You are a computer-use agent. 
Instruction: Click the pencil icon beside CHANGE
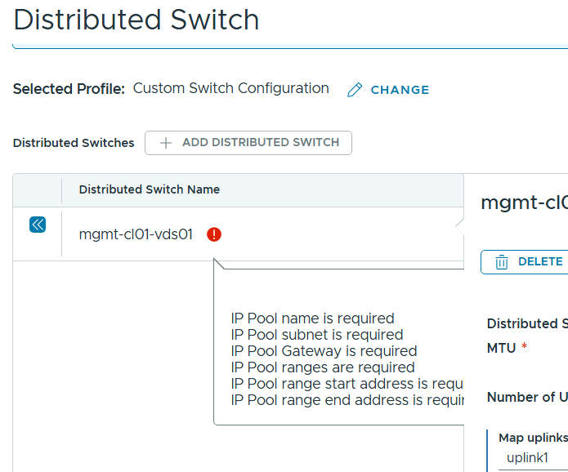pos(354,91)
